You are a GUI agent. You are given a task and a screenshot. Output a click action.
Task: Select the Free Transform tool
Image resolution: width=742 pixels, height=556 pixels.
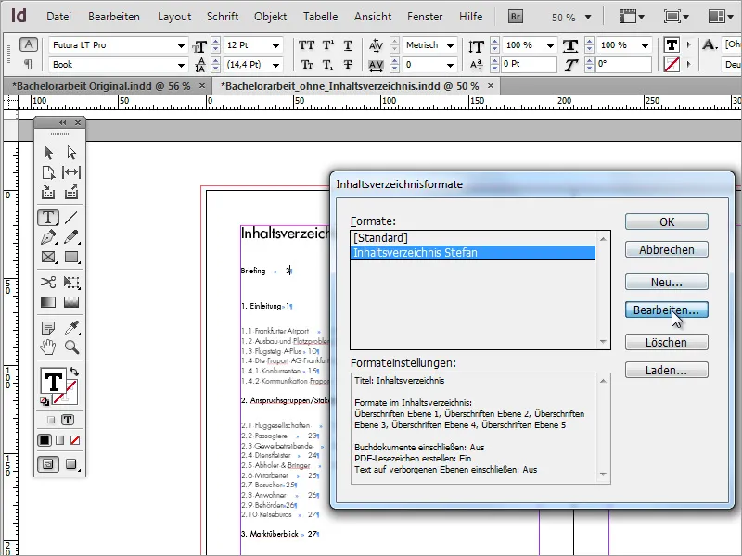pyautogui.click(x=71, y=283)
